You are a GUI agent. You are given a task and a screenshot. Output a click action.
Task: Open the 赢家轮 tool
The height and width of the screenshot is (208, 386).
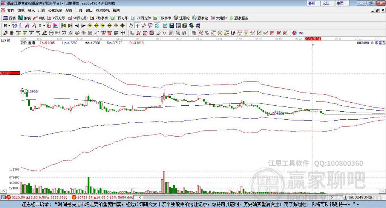(200, 18)
